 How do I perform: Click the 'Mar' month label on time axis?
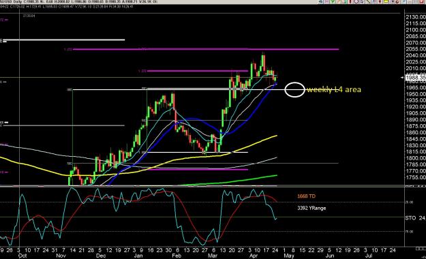click(x=213, y=256)
